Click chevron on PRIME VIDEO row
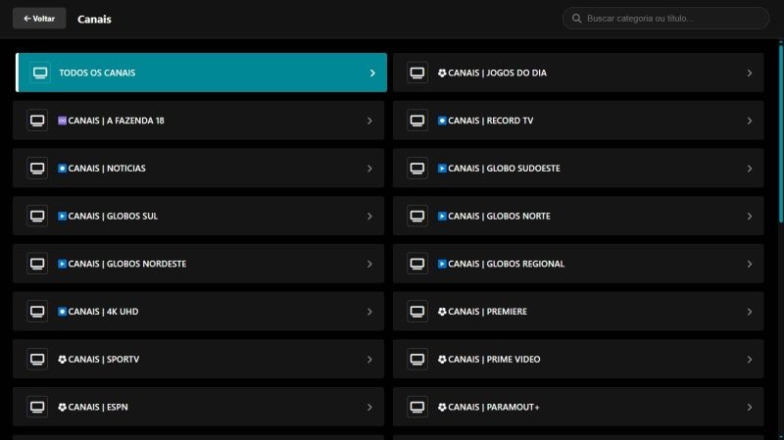Viewport: 784px width, 440px height. pos(749,360)
